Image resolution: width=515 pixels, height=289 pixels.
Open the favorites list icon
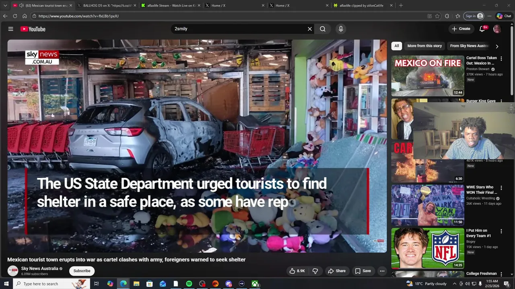point(458,16)
